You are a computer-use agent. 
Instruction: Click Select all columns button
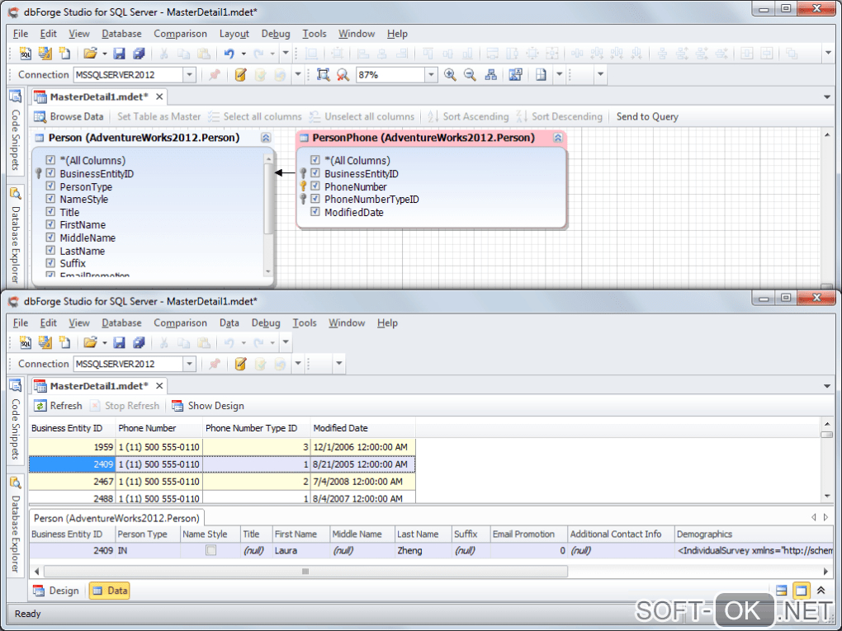(x=255, y=116)
